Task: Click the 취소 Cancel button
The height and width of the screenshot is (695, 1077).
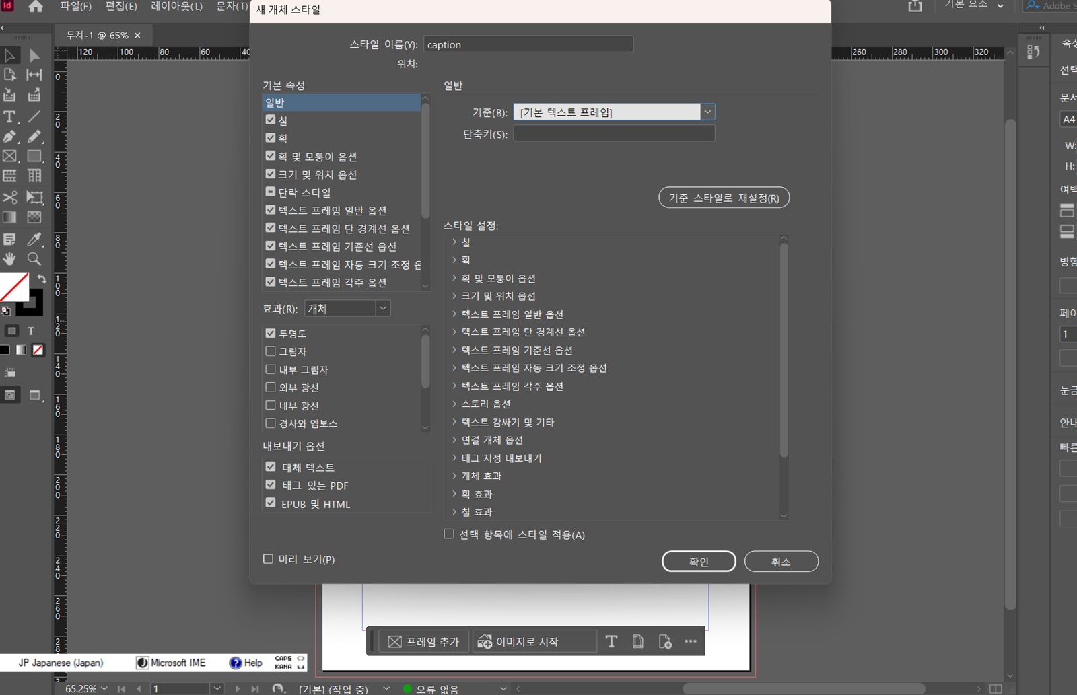Action: (781, 561)
